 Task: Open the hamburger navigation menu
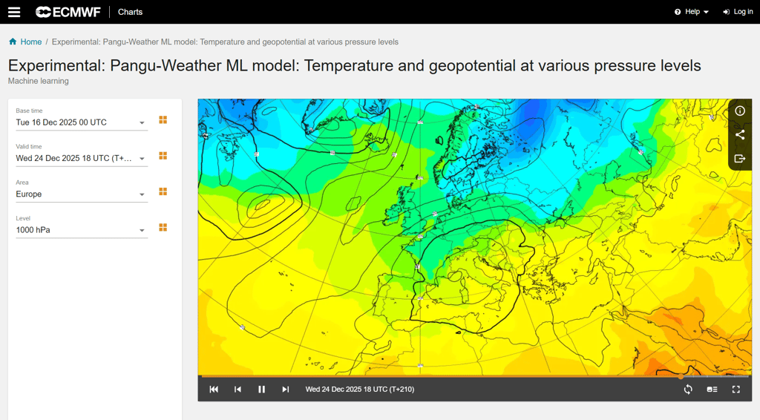(x=14, y=12)
